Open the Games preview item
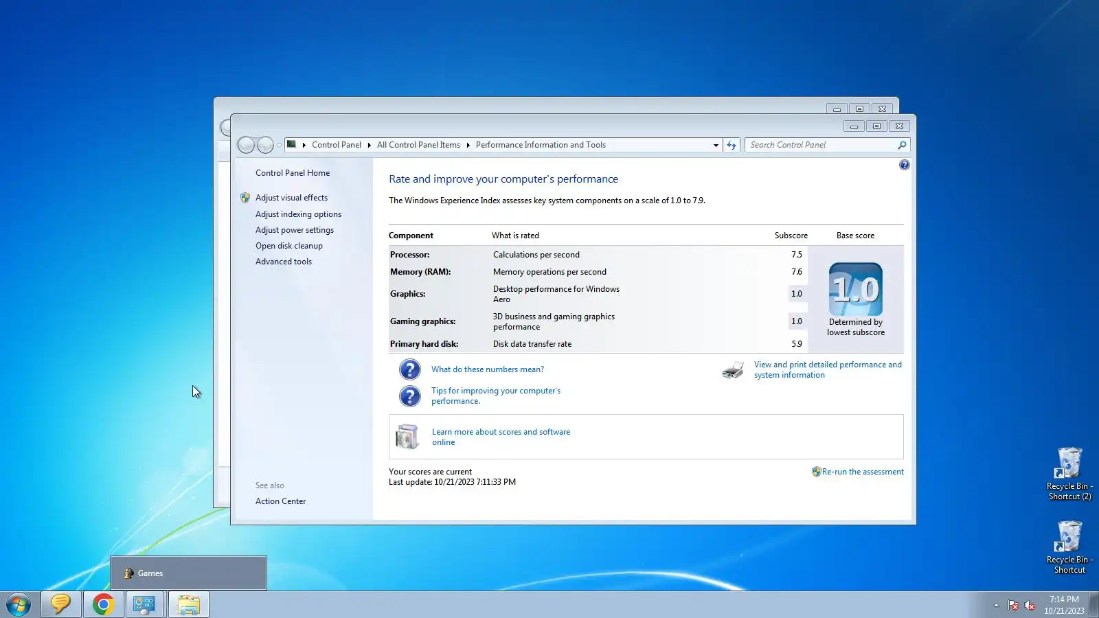Image resolution: width=1099 pixels, height=618 pixels. coord(188,573)
